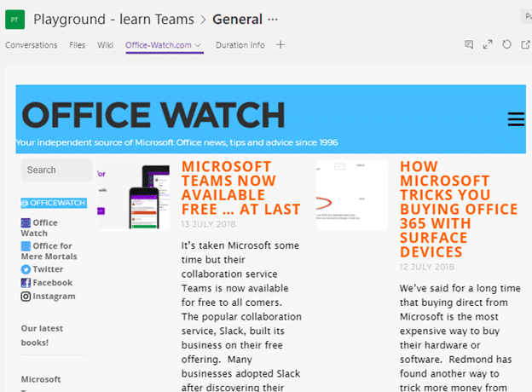The height and width of the screenshot is (392, 532).
Task: Open the Files tab
Action: pyautogui.click(x=78, y=45)
